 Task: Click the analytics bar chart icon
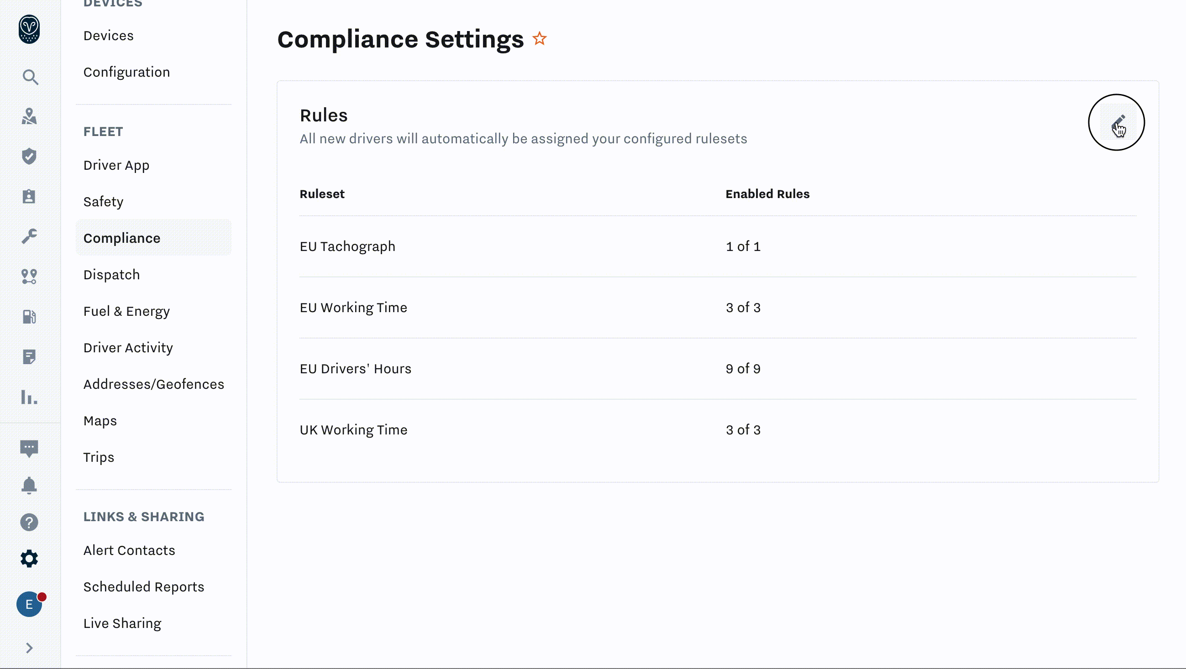(x=30, y=398)
